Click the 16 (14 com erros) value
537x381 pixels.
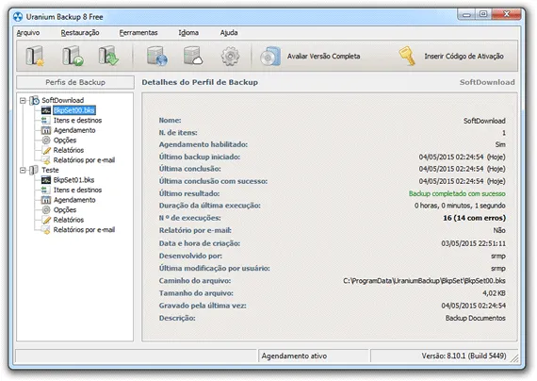(x=474, y=218)
